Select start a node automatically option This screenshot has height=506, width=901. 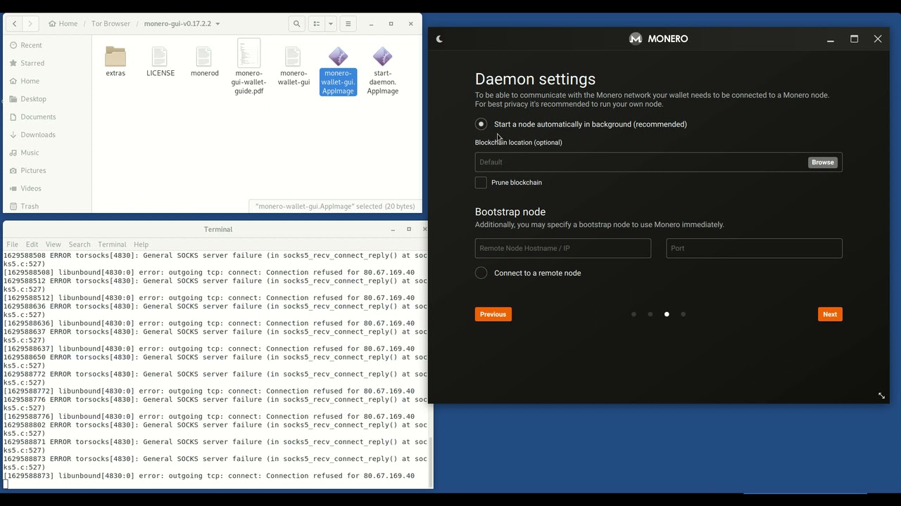tap(481, 124)
